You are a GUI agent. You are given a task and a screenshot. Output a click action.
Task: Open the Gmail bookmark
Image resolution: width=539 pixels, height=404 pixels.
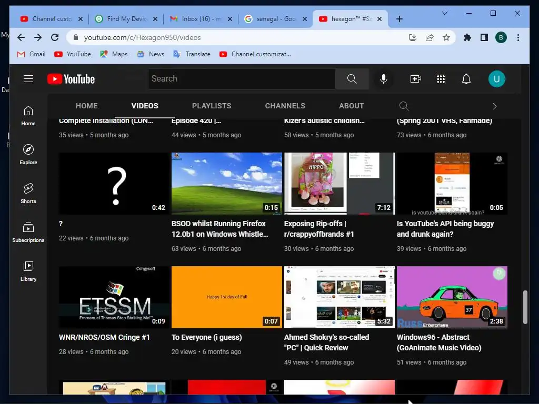click(31, 54)
